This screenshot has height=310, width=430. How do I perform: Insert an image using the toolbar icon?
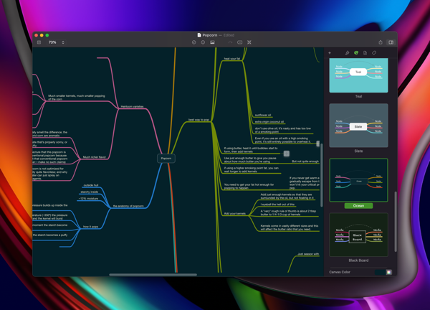coord(212,42)
